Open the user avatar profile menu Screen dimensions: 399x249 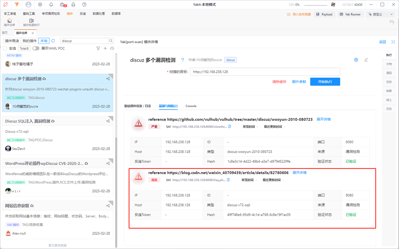[x=28, y=4]
